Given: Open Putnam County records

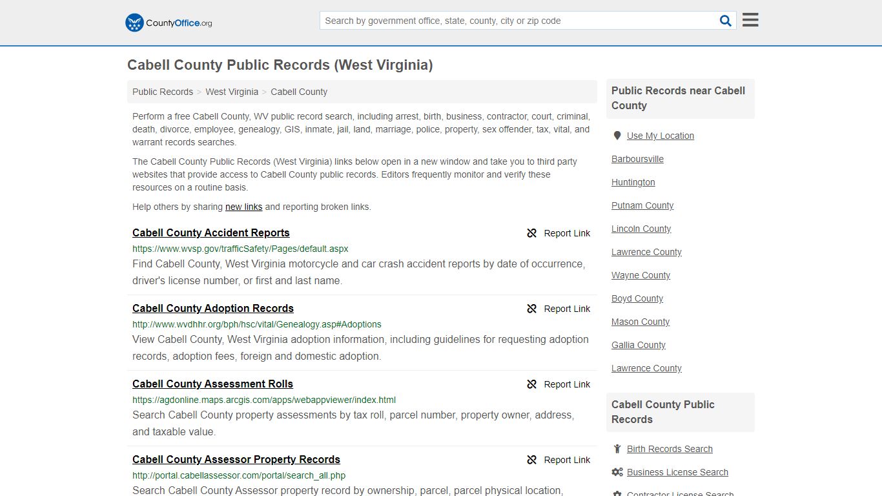Looking at the screenshot, I should click(642, 205).
